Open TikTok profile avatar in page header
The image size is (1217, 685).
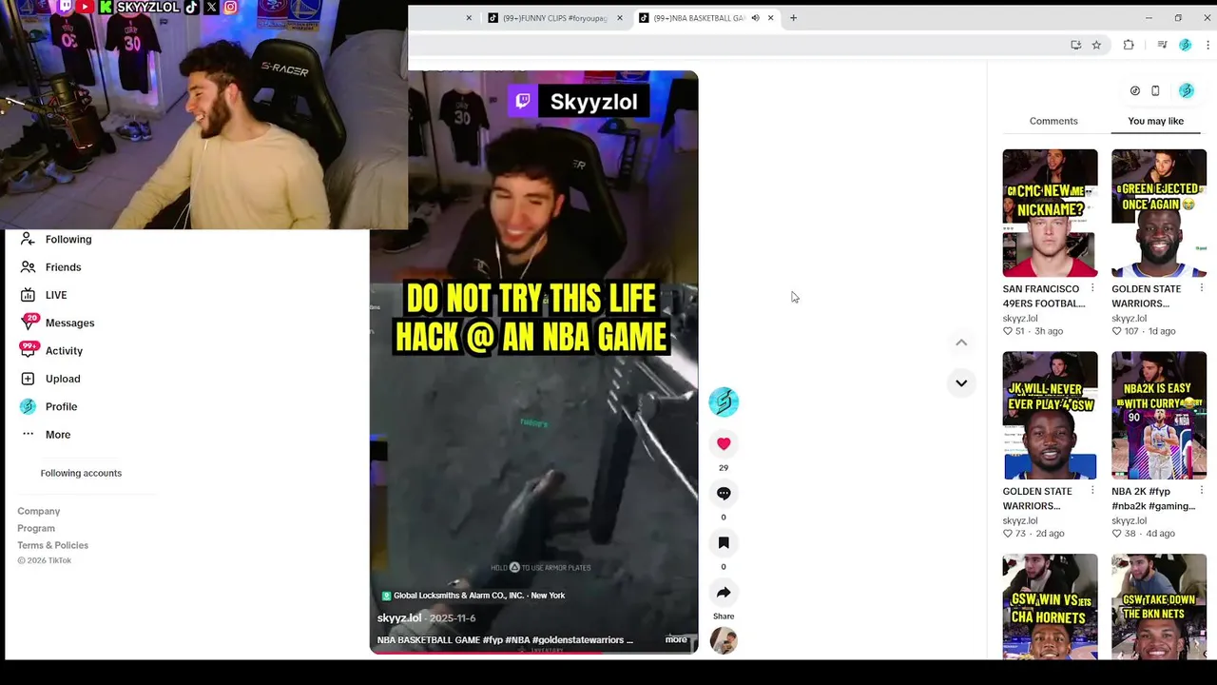tap(1187, 90)
